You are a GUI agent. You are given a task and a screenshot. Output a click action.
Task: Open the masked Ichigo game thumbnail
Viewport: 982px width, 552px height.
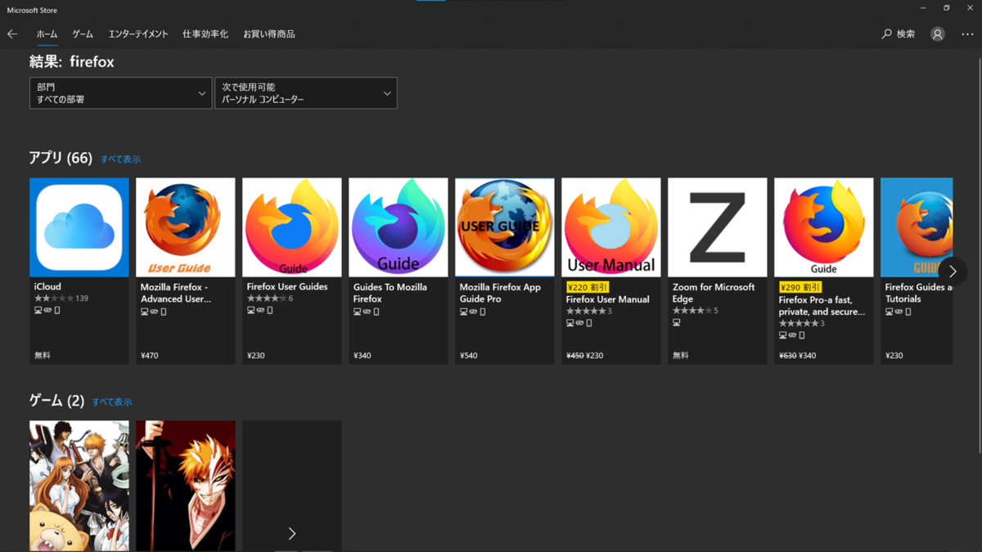[185, 486]
